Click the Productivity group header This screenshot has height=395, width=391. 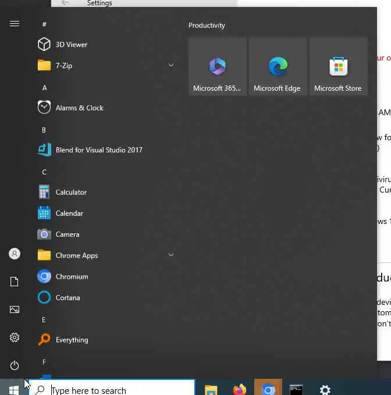(x=207, y=26)
